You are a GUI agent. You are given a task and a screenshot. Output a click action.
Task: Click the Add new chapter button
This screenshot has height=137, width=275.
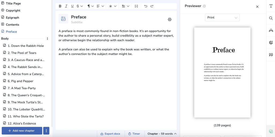22,131
